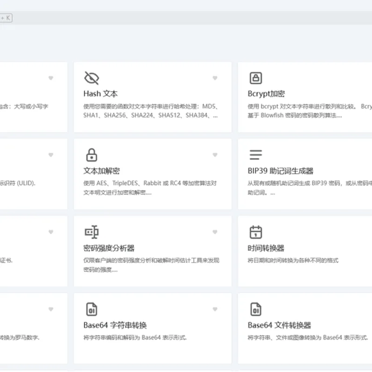Viewport: 372px width, 372px height.
Task: Toggle heart on the 罗马数字 card
Action: coord(51,309)
